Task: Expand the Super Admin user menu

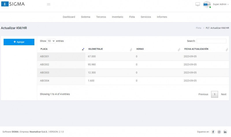Action: (221, 4)
